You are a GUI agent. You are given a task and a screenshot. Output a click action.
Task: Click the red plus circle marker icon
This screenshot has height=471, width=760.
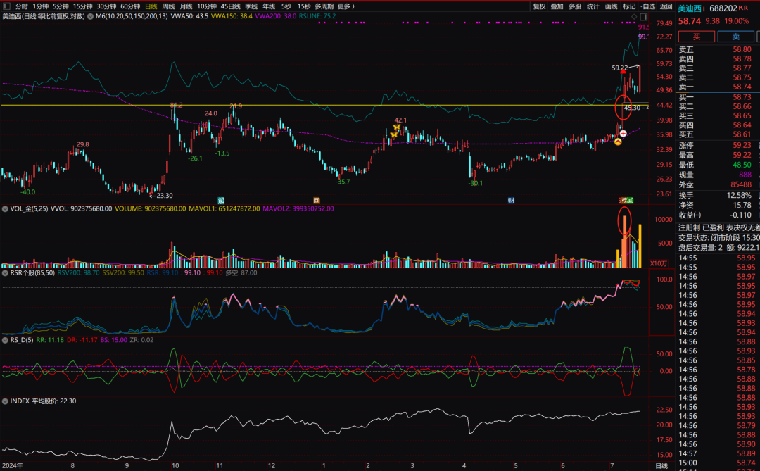623,133
